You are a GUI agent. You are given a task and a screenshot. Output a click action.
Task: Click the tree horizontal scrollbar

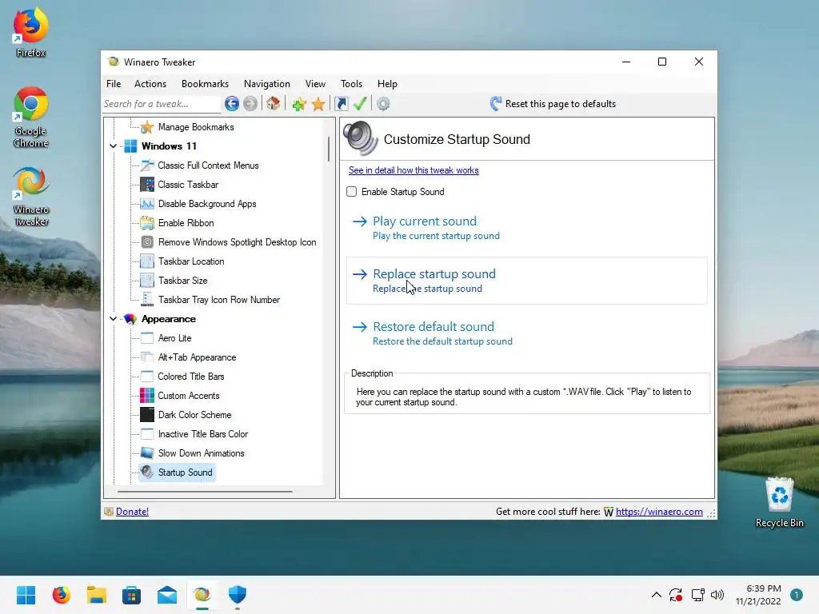coord(205,492)
